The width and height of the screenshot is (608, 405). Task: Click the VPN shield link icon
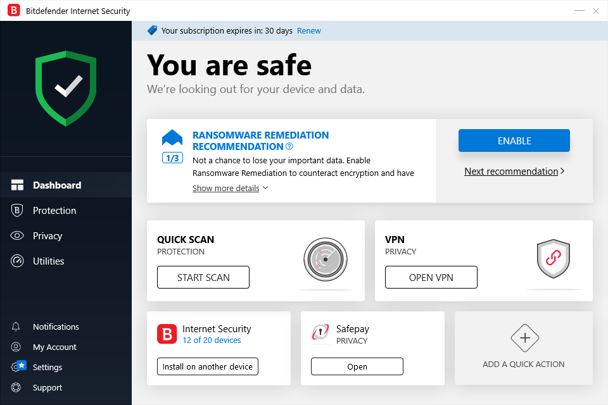tap(553, 259)
